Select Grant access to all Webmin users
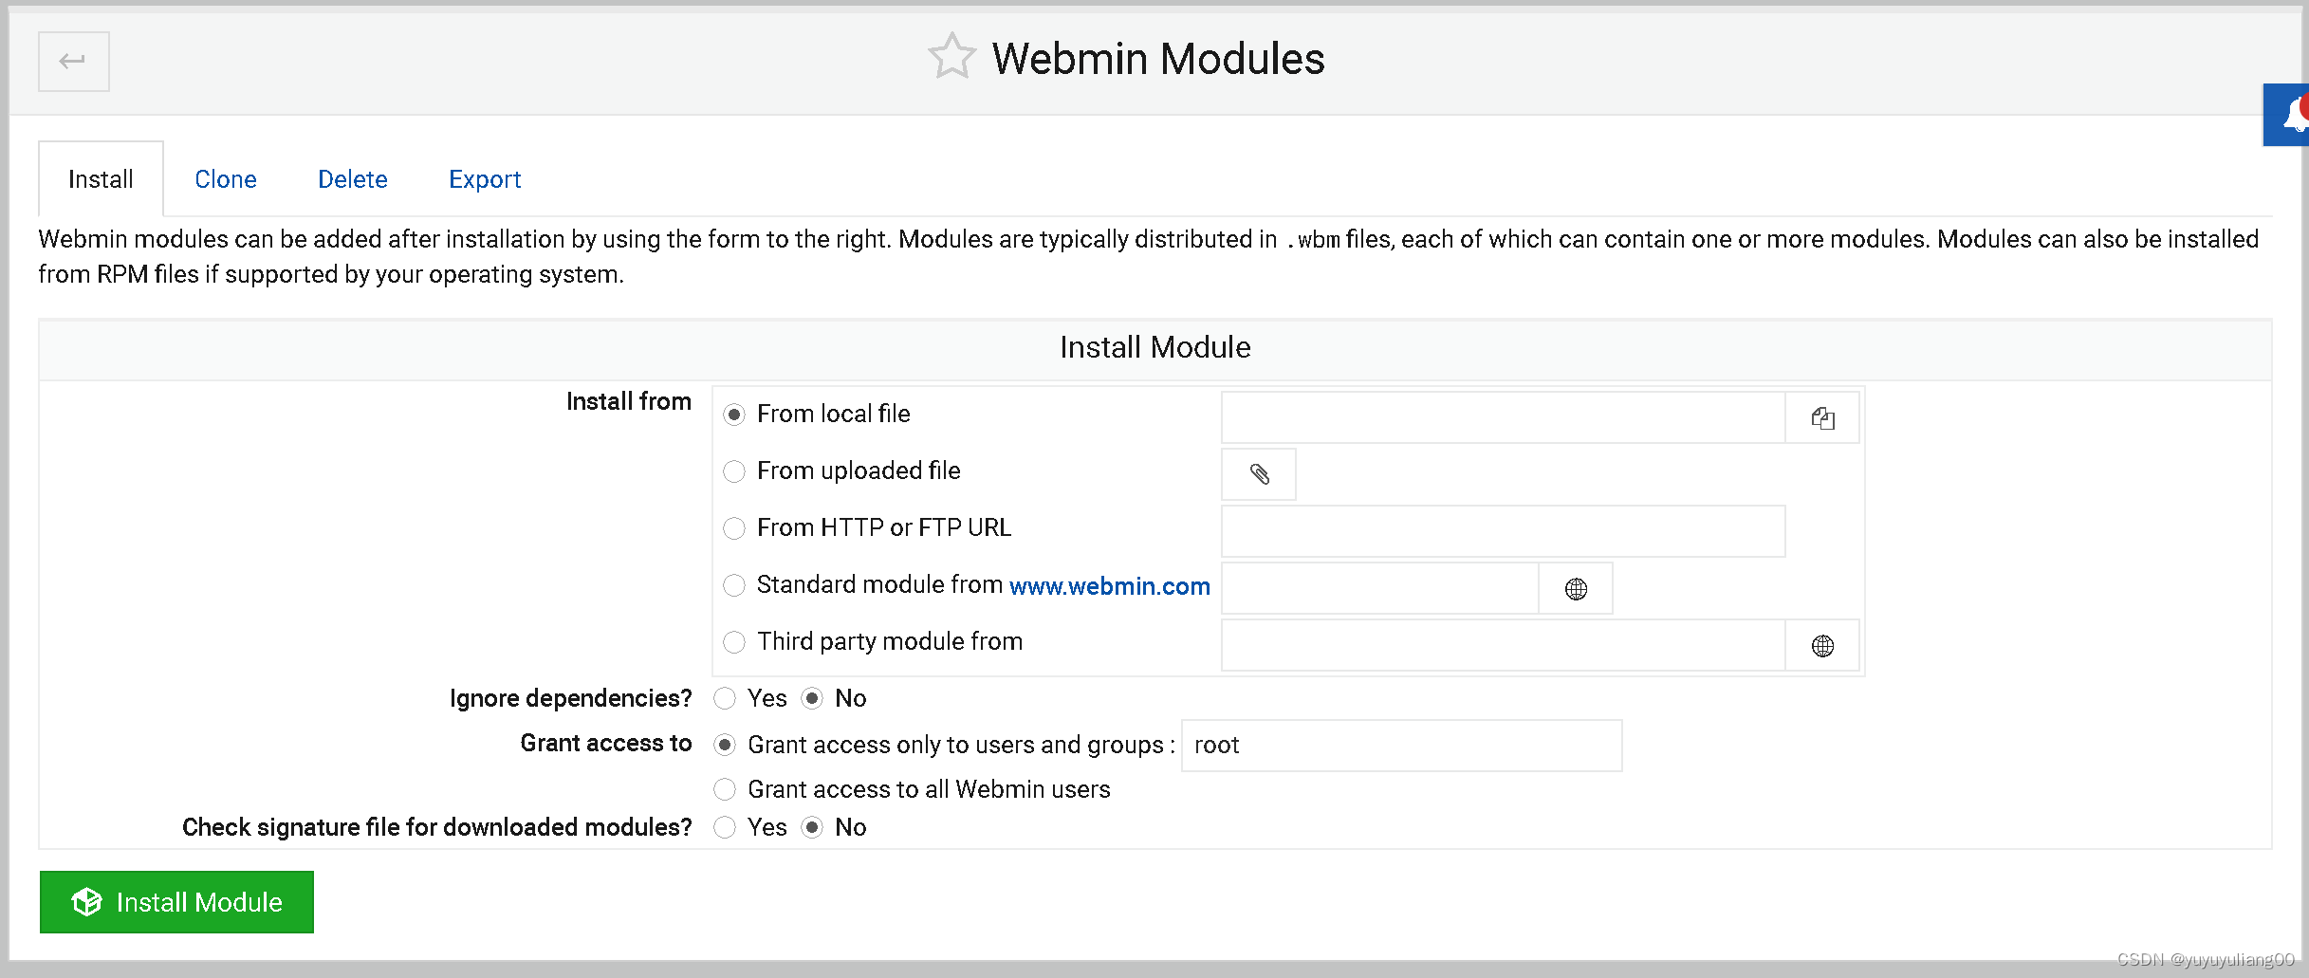 click(725, 789)
